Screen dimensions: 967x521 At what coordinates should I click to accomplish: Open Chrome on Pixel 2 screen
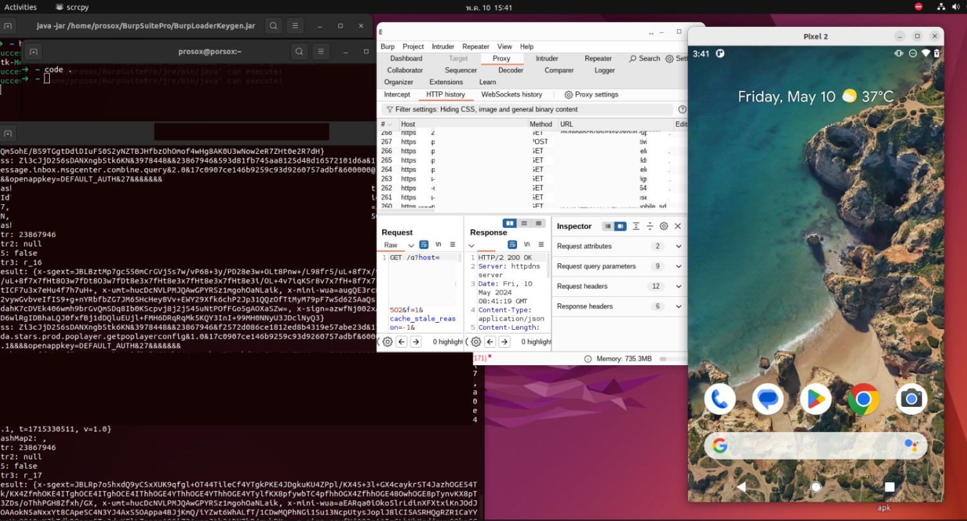[x=864, y=399]
